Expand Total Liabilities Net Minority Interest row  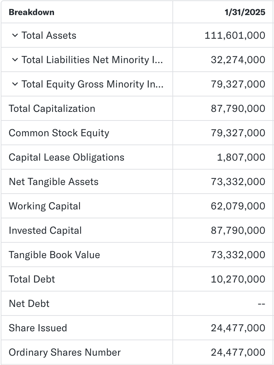(15, 60)
